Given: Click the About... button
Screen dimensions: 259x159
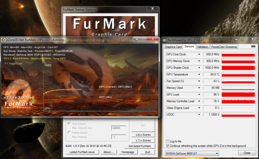Looking at the screenshot, I should pyautogui.click(x=109, y=152).
